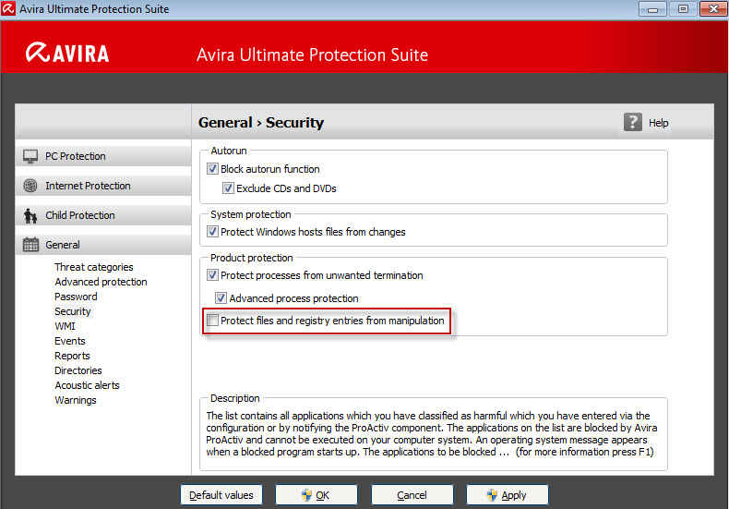Image resolution: width=729 pixels, height=509 pixels.
Task: Select Threat categories in the General list
Action: point(94,267)
